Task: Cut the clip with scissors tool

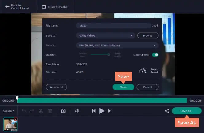Action: (41, 111)
